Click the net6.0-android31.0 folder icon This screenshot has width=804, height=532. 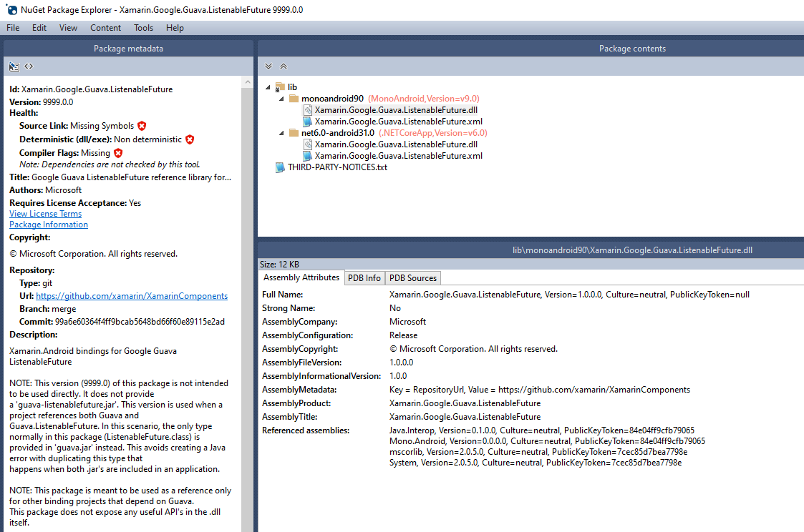tap(294, 132)
